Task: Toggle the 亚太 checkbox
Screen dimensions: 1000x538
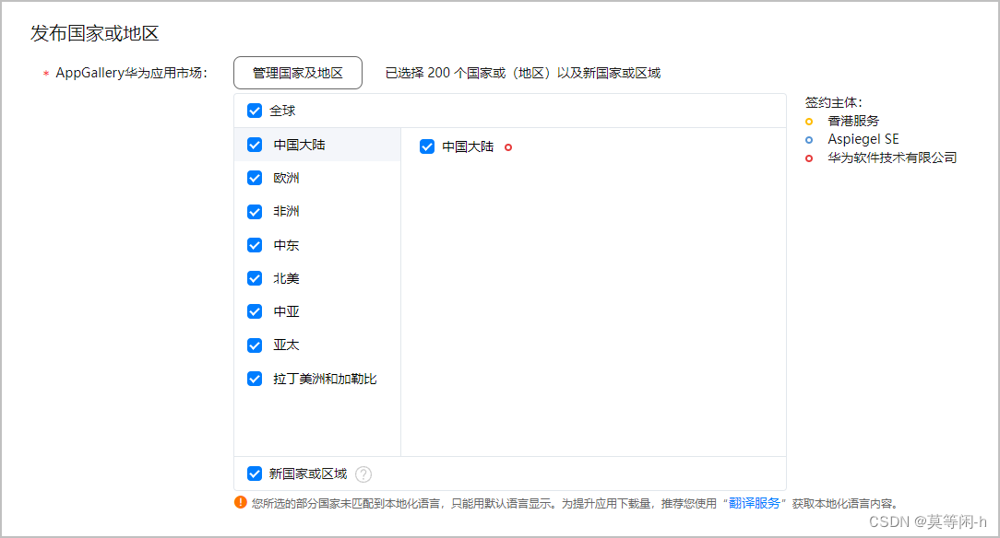Action: [x=255, y=345]
